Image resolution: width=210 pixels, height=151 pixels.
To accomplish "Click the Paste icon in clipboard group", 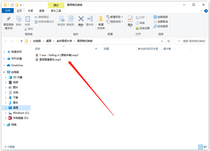I will coord(28,21).
